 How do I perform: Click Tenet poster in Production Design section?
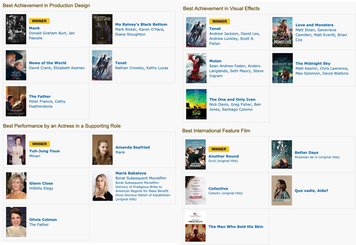coord(102,65)
